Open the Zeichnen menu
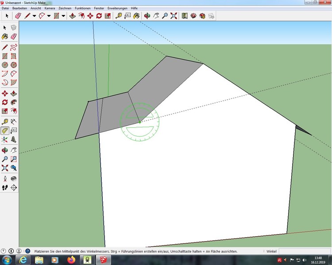332x265 pixels. pos(65,8)
